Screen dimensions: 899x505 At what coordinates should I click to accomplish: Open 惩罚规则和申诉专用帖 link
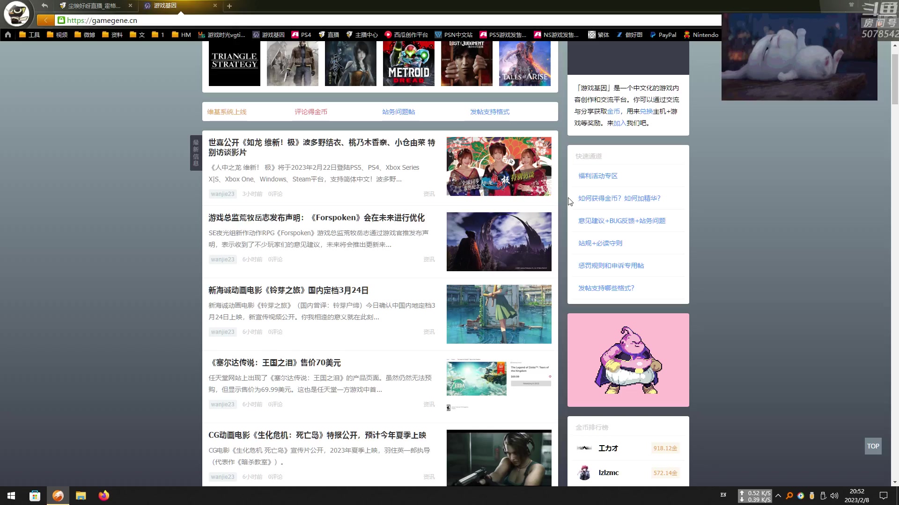[611, 266]
